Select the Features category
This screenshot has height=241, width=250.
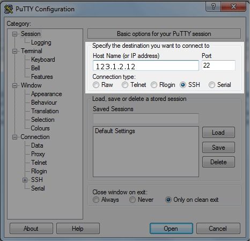(x=42, y=77)
